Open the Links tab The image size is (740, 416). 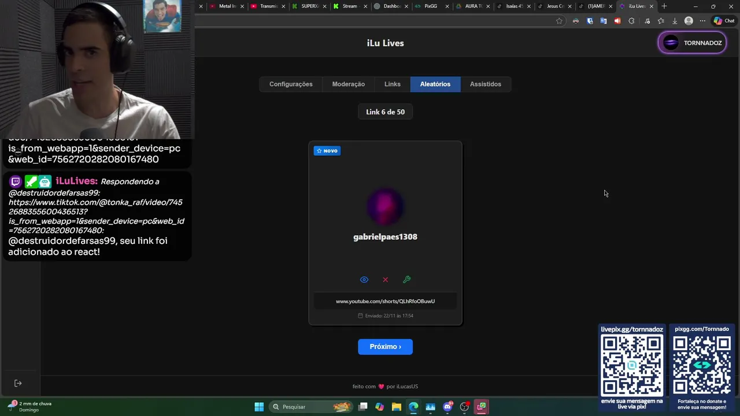(393, 84)
